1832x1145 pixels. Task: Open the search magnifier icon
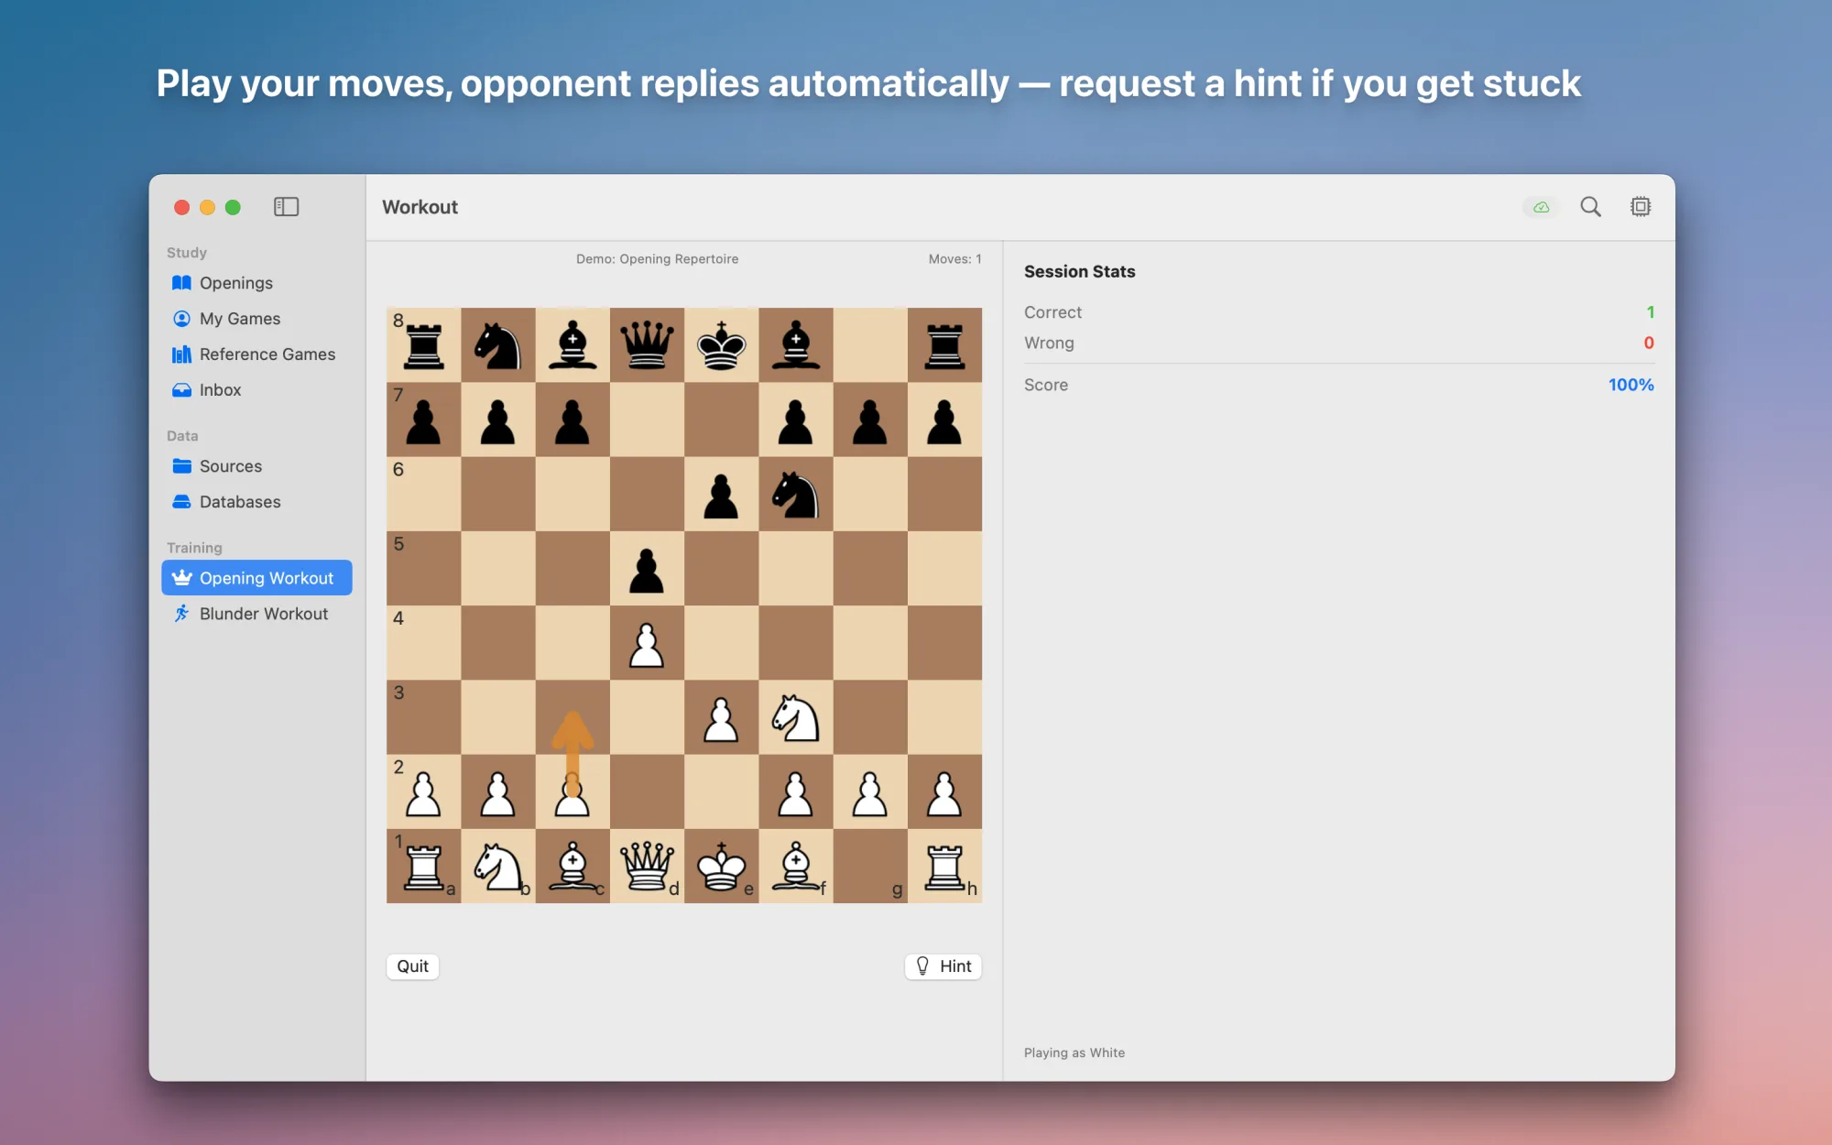click(x=1590, y=207)
